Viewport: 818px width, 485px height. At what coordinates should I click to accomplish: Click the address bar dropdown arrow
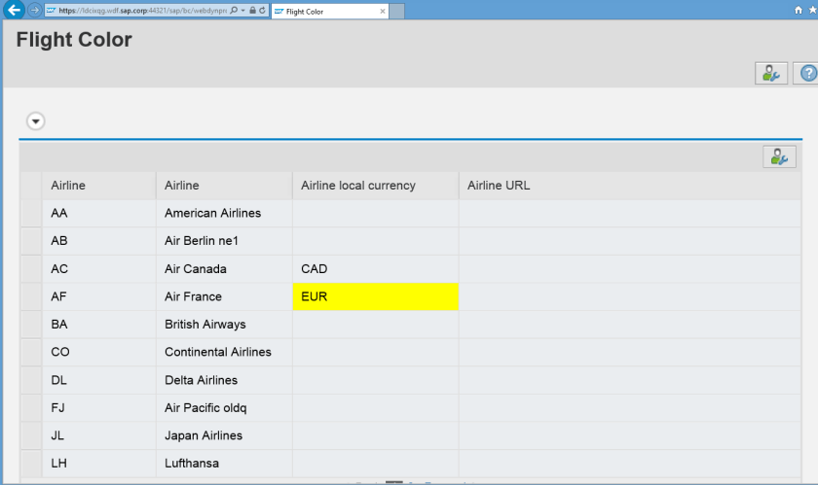pos(243,11)
